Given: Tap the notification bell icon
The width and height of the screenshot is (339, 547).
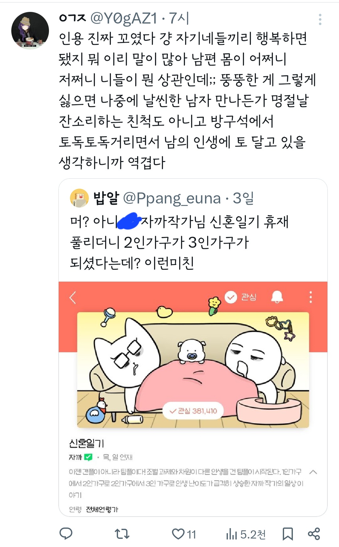Looking at the screenshot, I should click(277, 297).
